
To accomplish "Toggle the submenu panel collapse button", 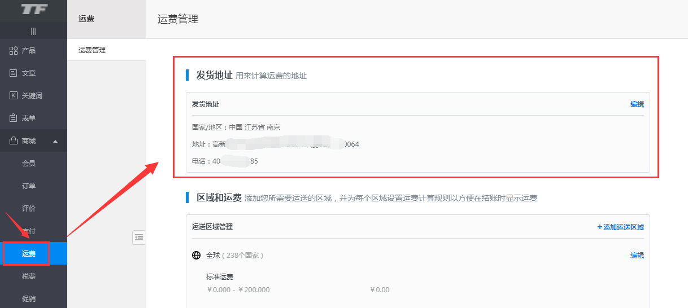I will click(139, 237).
